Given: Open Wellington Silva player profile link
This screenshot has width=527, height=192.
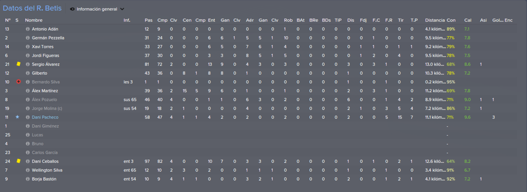Looking at the screenshot, I should 47,170.
